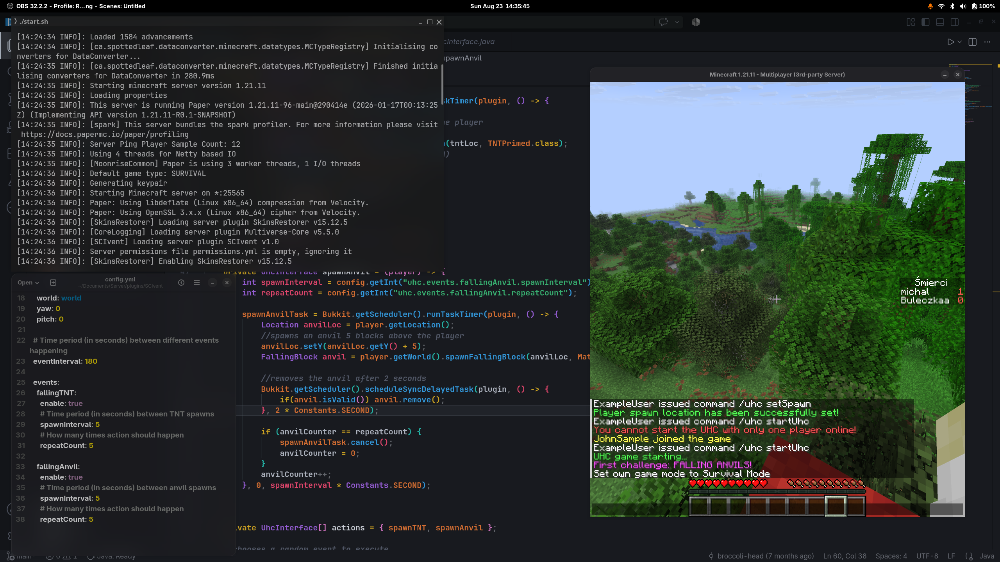1000x562 pixels.
Task: Open the clock showing Sun Aug 23
Action: 500,6
